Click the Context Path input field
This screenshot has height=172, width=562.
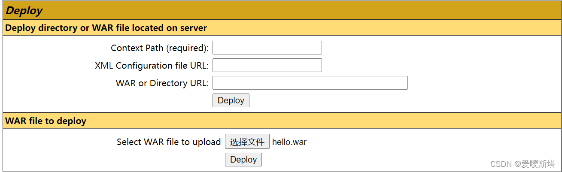267,48
